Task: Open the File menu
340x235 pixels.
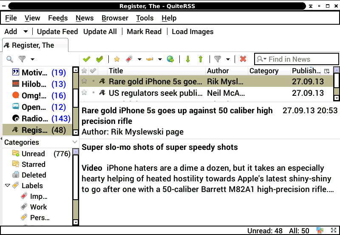Action: (x=11, y=18)
